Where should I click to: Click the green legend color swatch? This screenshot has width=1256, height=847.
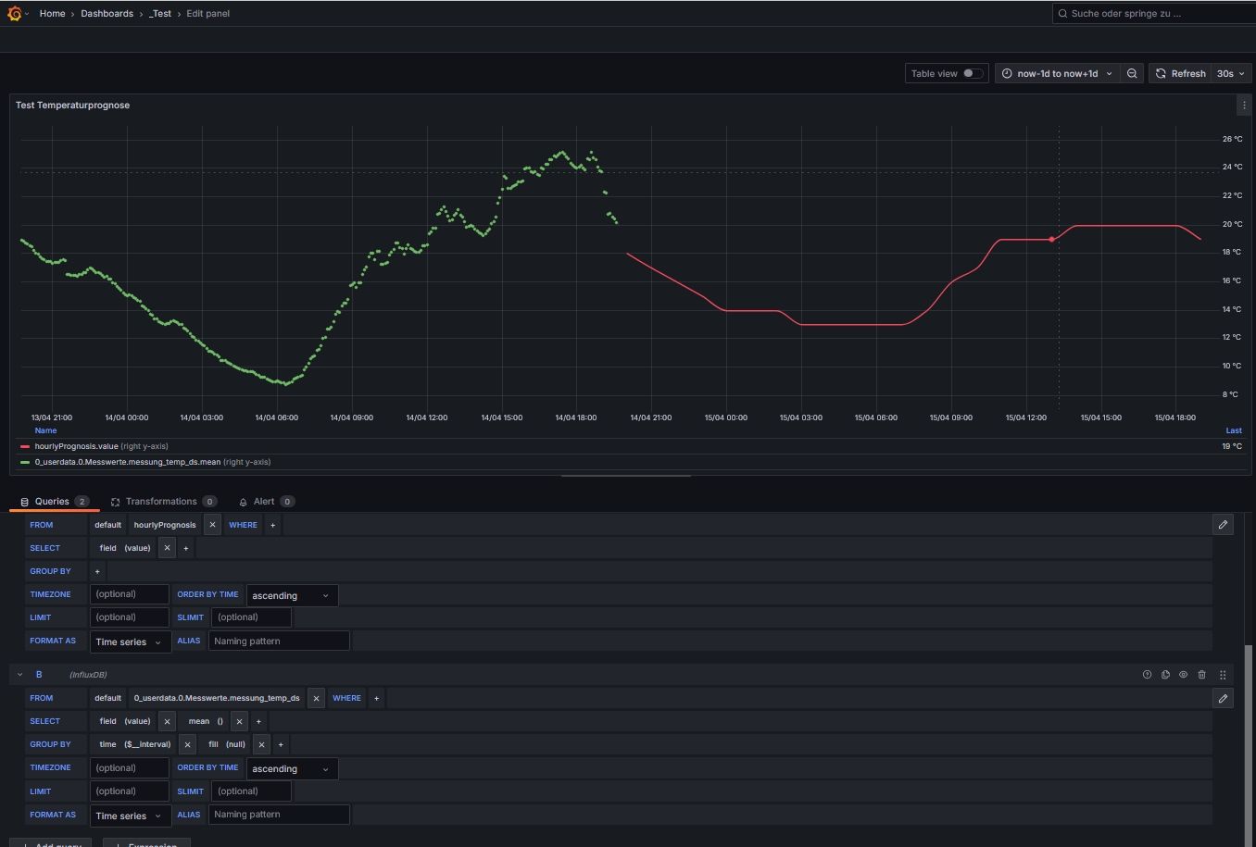click(25, 462)
